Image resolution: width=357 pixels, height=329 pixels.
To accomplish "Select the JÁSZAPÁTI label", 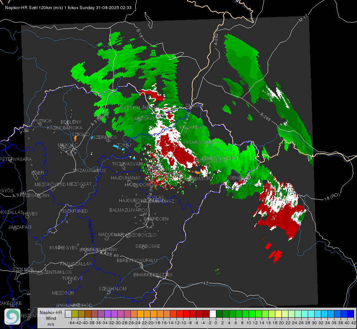I will [20, 227].
